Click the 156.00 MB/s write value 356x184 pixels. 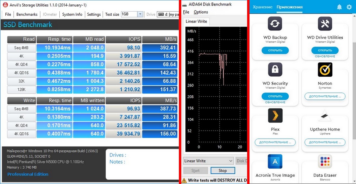pyautogui.click(x=160, y=134)
